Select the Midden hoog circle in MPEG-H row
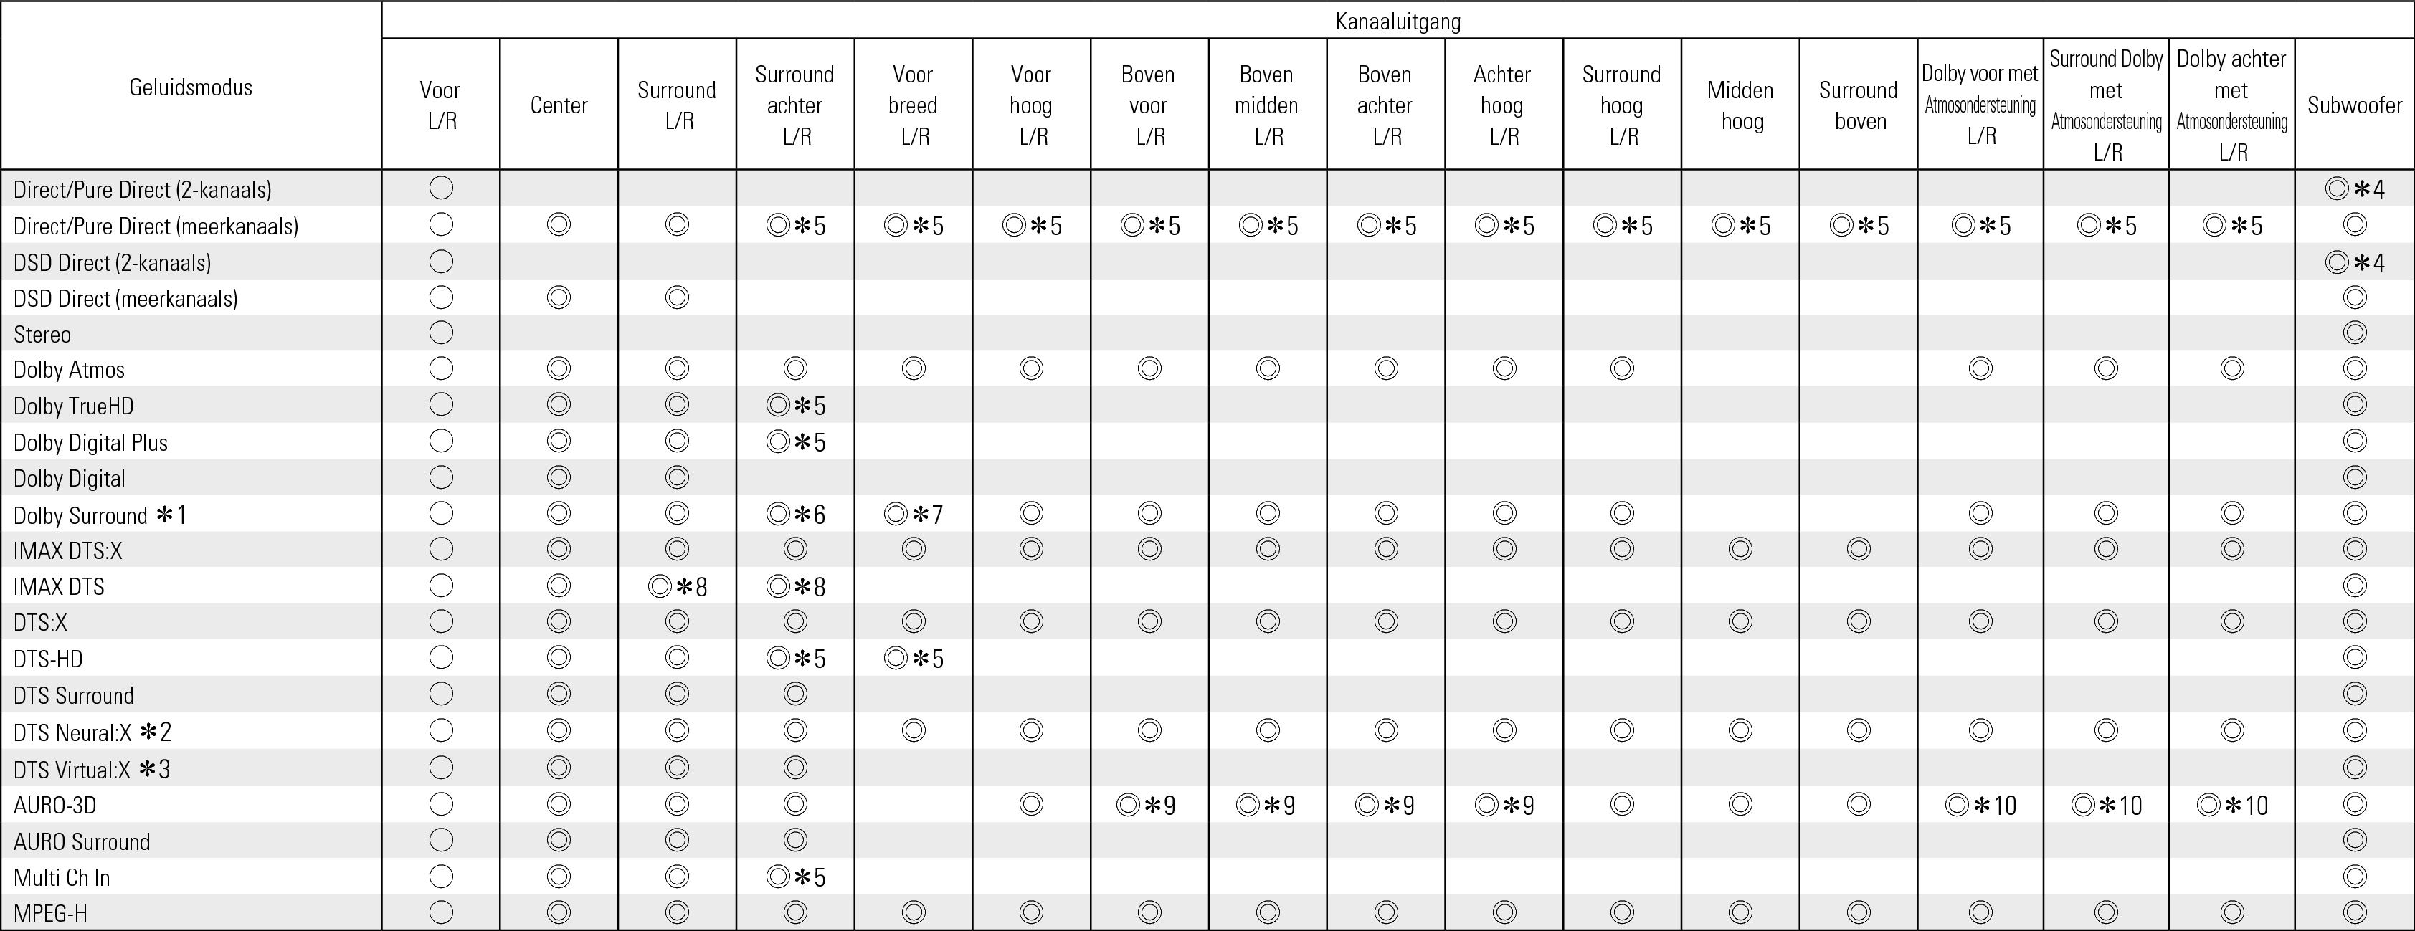 [x=1741, y=912]
